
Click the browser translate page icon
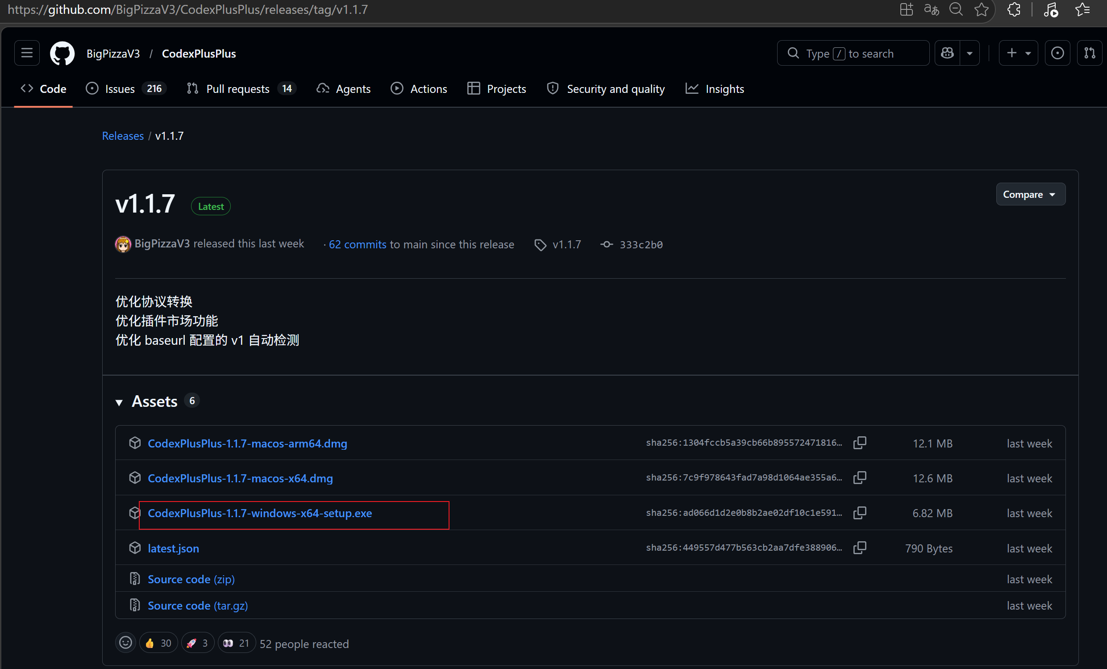coord(931,9)
